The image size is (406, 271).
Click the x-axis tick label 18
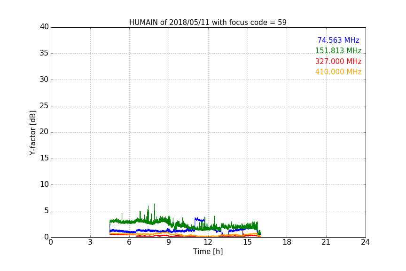coord(287,242)
